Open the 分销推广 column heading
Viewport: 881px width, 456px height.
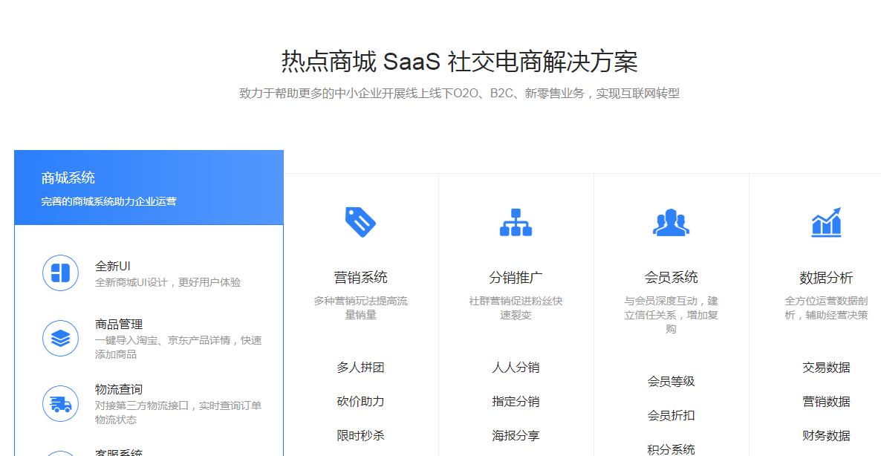click(x=516, y=278)
